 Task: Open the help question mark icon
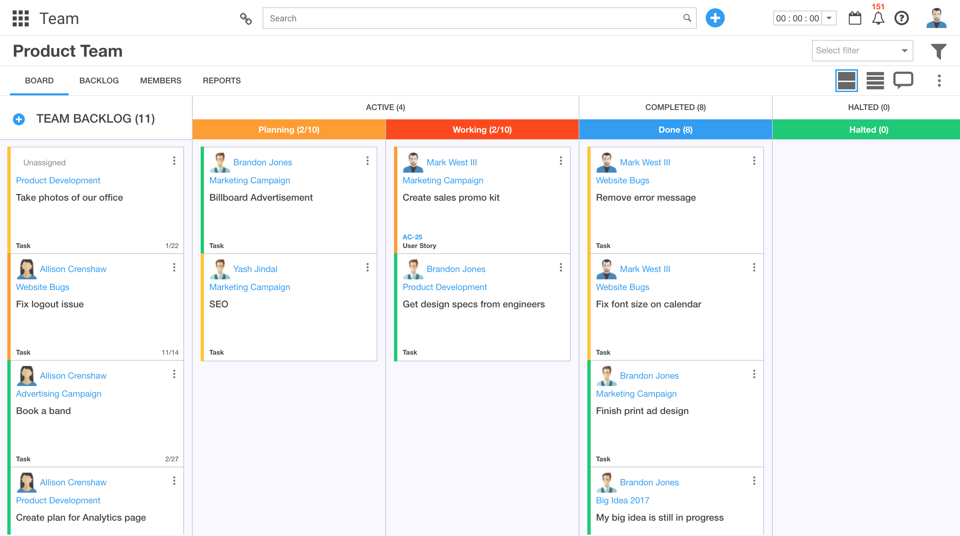coord(901,18)
